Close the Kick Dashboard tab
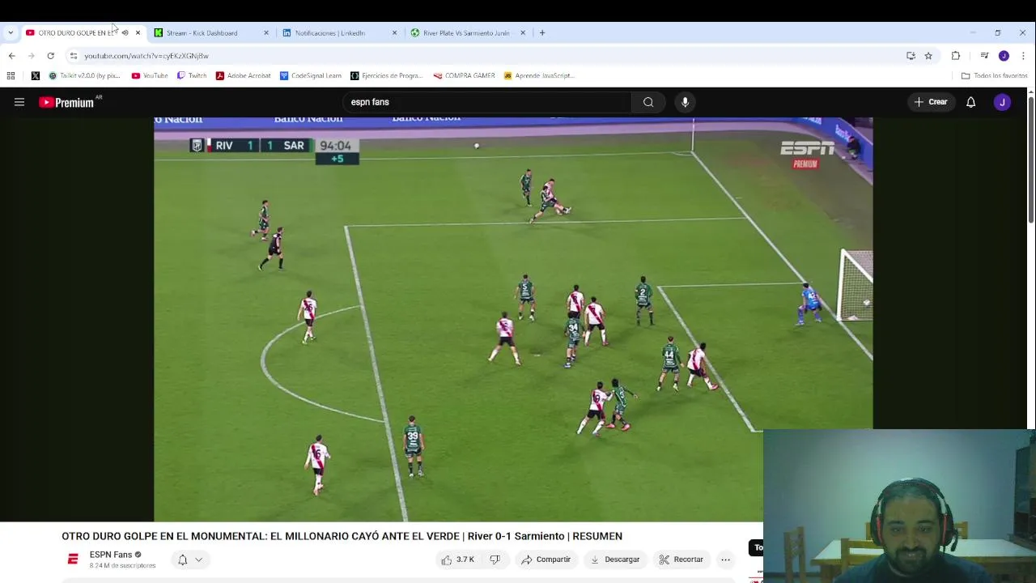This screenshot has height=583, width=1036. (266, 33)
